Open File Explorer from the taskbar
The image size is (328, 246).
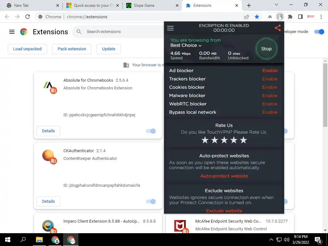click(x=39, y=240)
